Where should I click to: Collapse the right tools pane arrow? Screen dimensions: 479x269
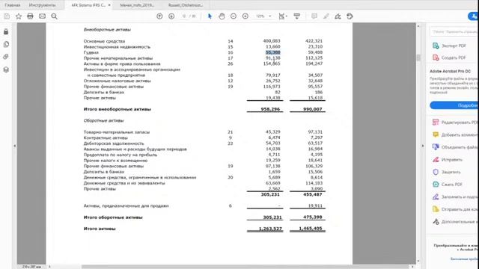pos(423,146)
